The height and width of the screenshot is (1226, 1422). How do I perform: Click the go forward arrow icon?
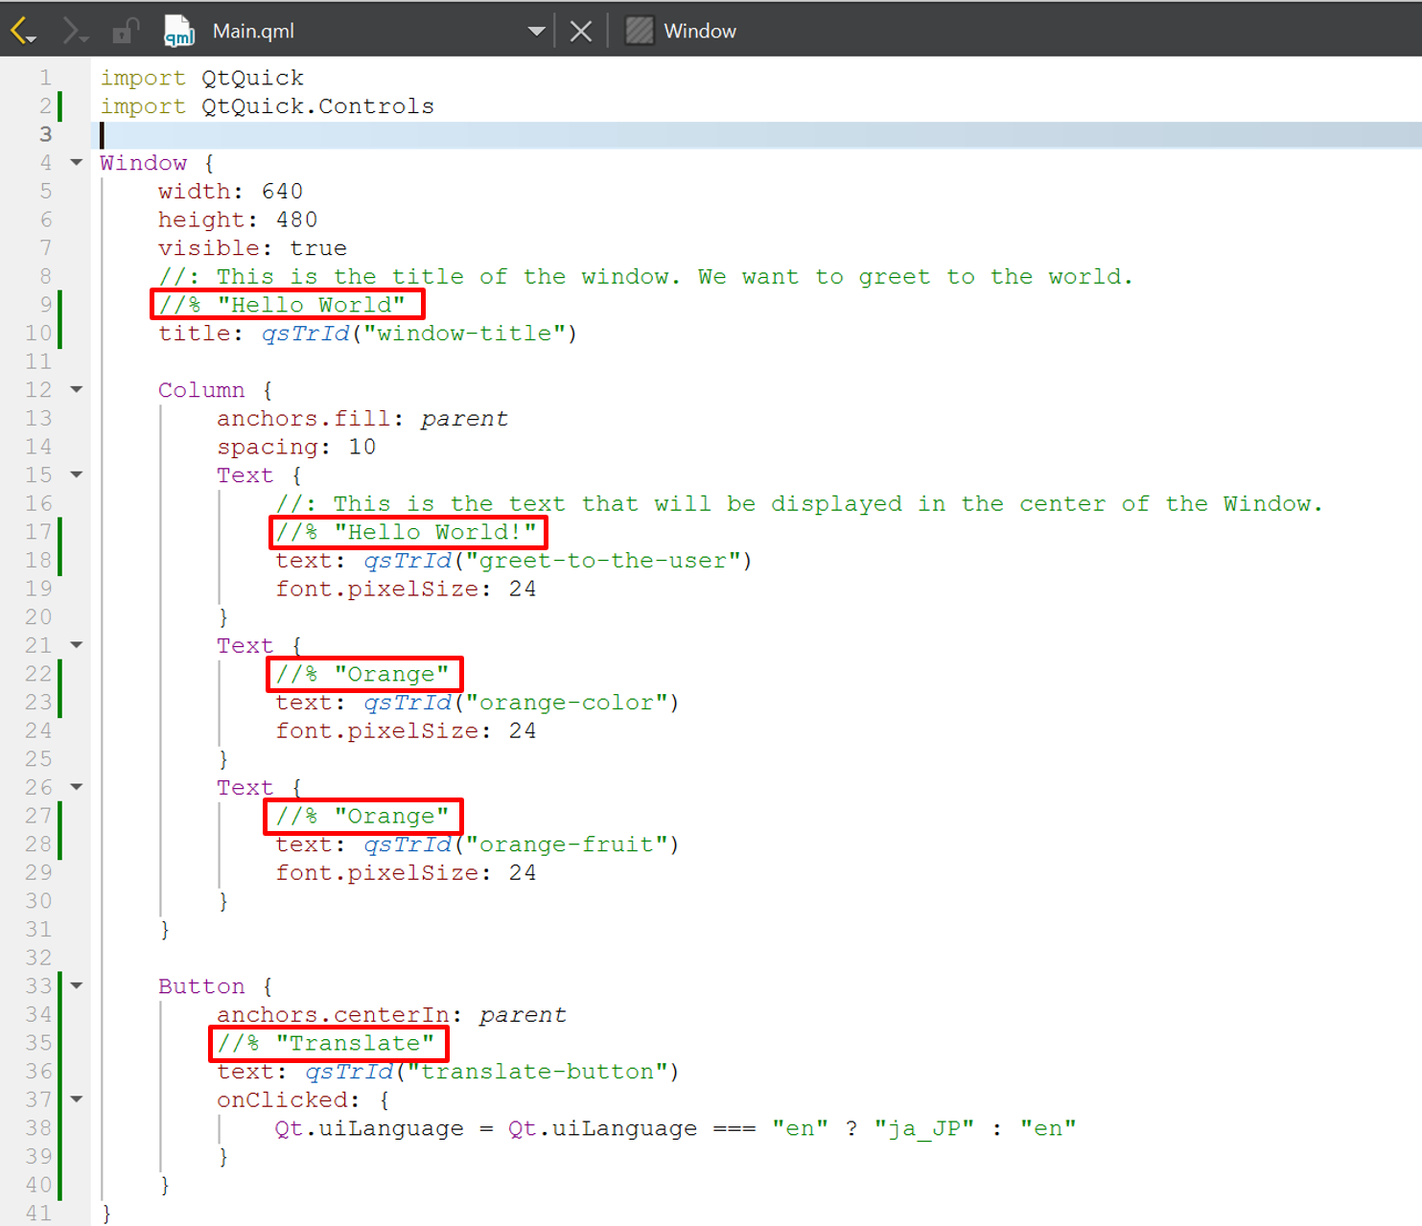tap(74, 31)
